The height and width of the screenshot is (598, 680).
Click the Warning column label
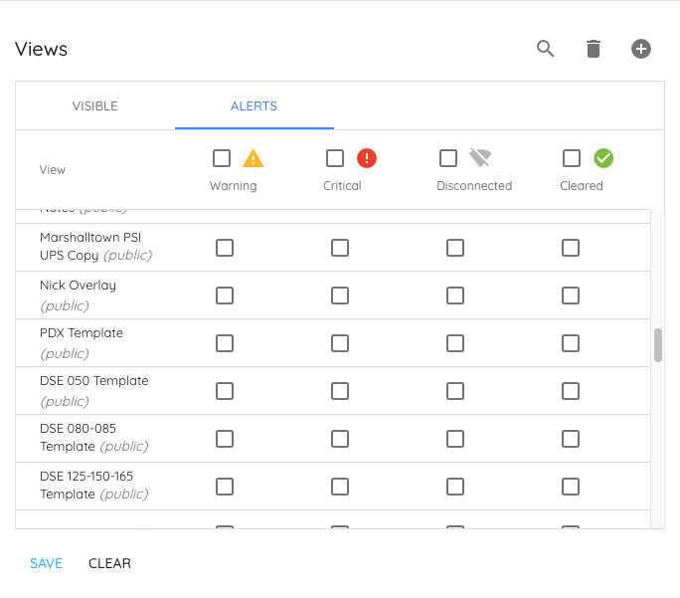pos(234,186)
